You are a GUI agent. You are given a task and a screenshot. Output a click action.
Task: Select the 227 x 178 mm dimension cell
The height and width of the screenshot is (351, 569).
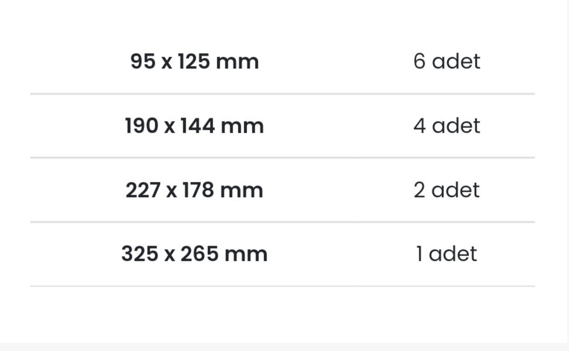194,190
